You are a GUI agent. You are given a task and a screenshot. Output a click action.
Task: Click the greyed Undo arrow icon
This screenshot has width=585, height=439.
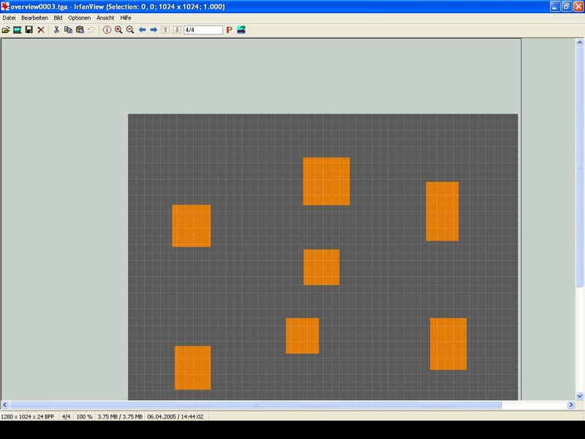pos(91,30)
